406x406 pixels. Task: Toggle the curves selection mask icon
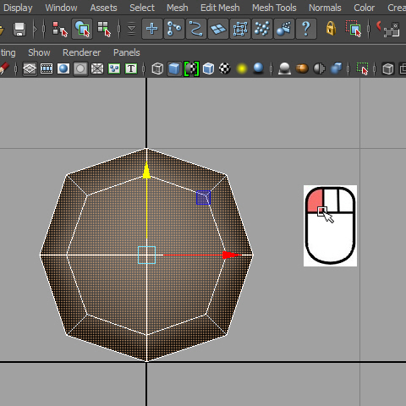pos(196,29)
